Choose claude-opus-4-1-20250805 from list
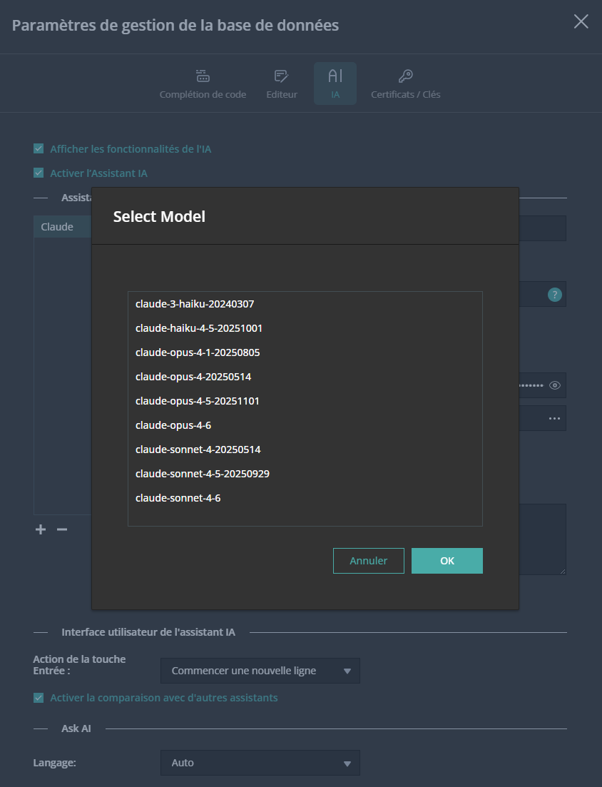 (x=305, y=352)
